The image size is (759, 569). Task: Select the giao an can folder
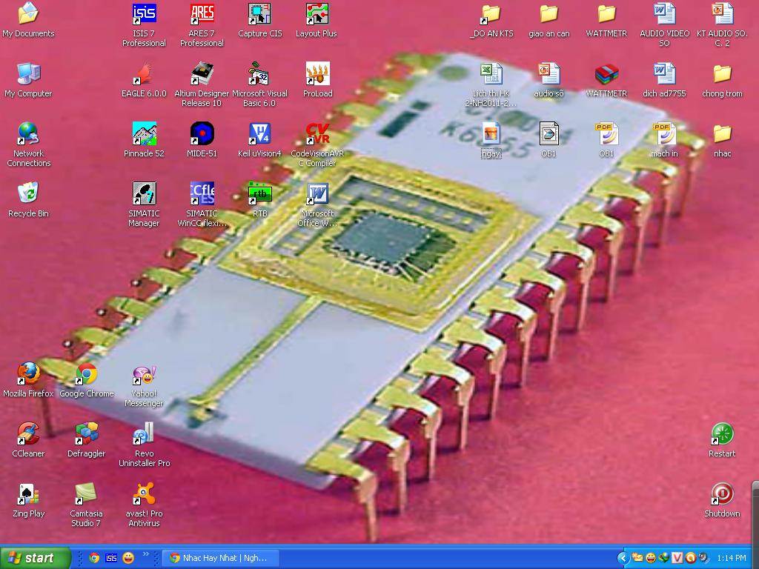[x=549, y=13]
